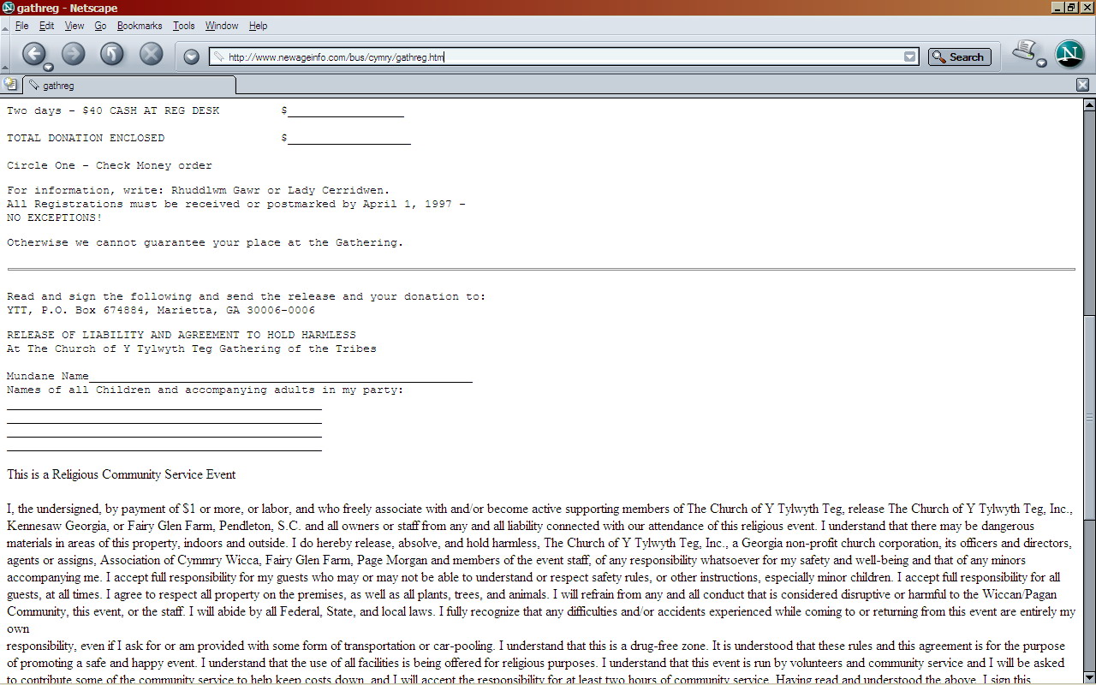The image size is (1096, 685).
Task: Click the text 'TOTAL DONATION ENCLOSED'
Action: pyautogui.click(x=86, y=138)
